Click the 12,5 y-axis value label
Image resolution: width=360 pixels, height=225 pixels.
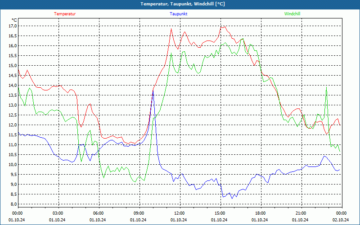(x=13, y=115)
